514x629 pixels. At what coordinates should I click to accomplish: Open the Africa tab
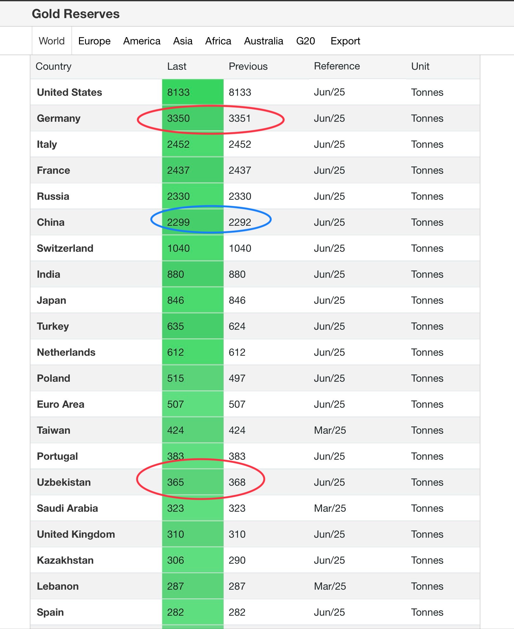tap(218, 41)
